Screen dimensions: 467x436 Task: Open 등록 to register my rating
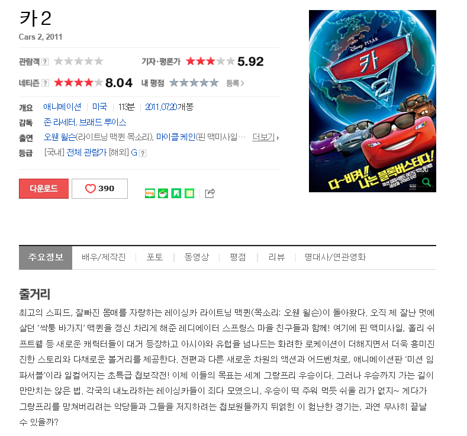pyautogui.click(x=235, y=83)
